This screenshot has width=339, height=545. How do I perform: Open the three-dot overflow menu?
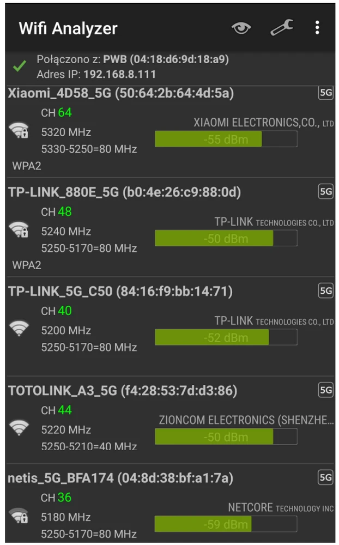point(317,28)
